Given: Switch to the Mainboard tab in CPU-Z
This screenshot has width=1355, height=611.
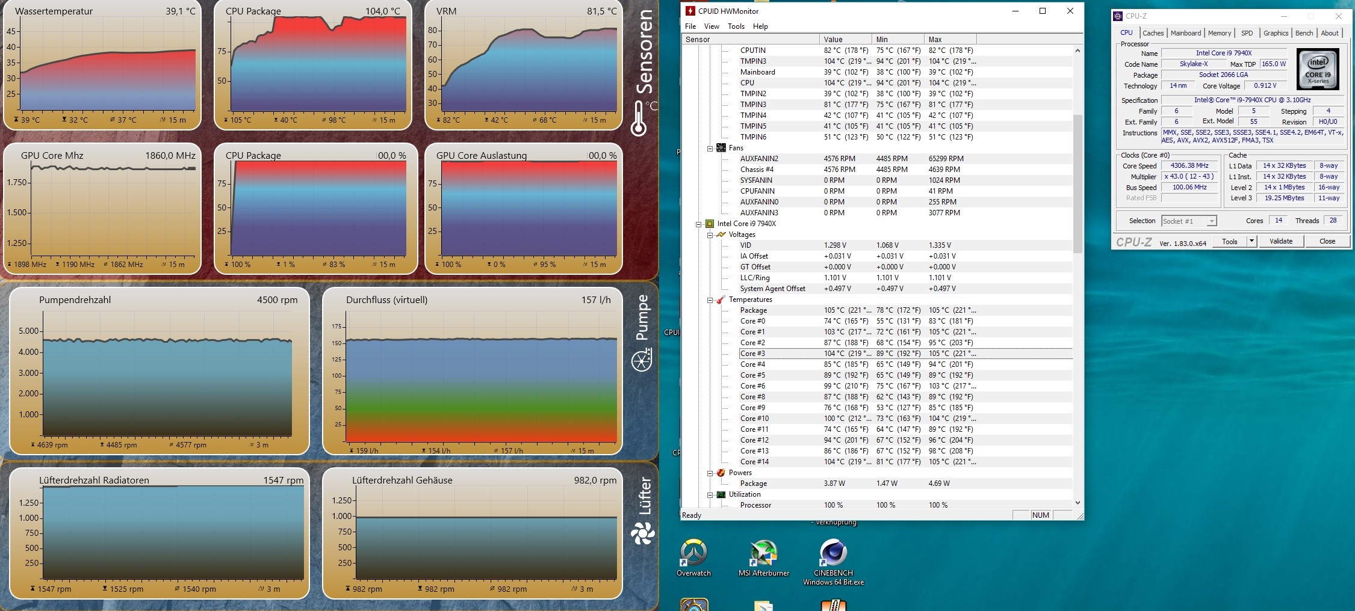Looking at the screenshot, I should [1185, 33].
